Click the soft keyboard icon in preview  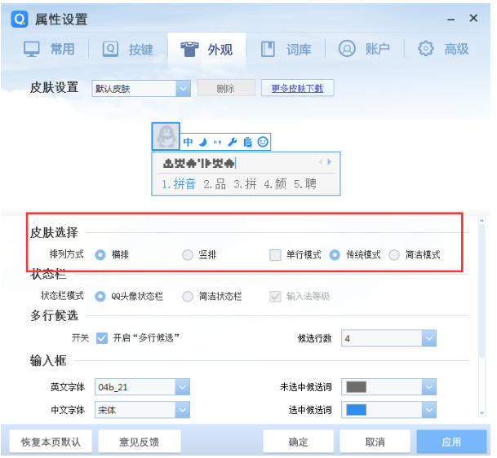247,142
